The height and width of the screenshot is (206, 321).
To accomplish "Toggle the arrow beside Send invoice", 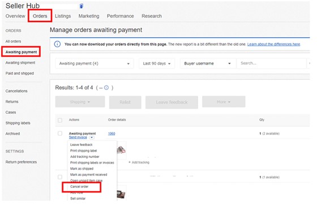I will (x=92, y=138).
